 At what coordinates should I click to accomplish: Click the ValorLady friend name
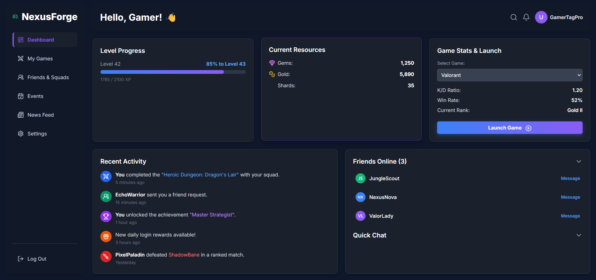(x=381, y=216)
